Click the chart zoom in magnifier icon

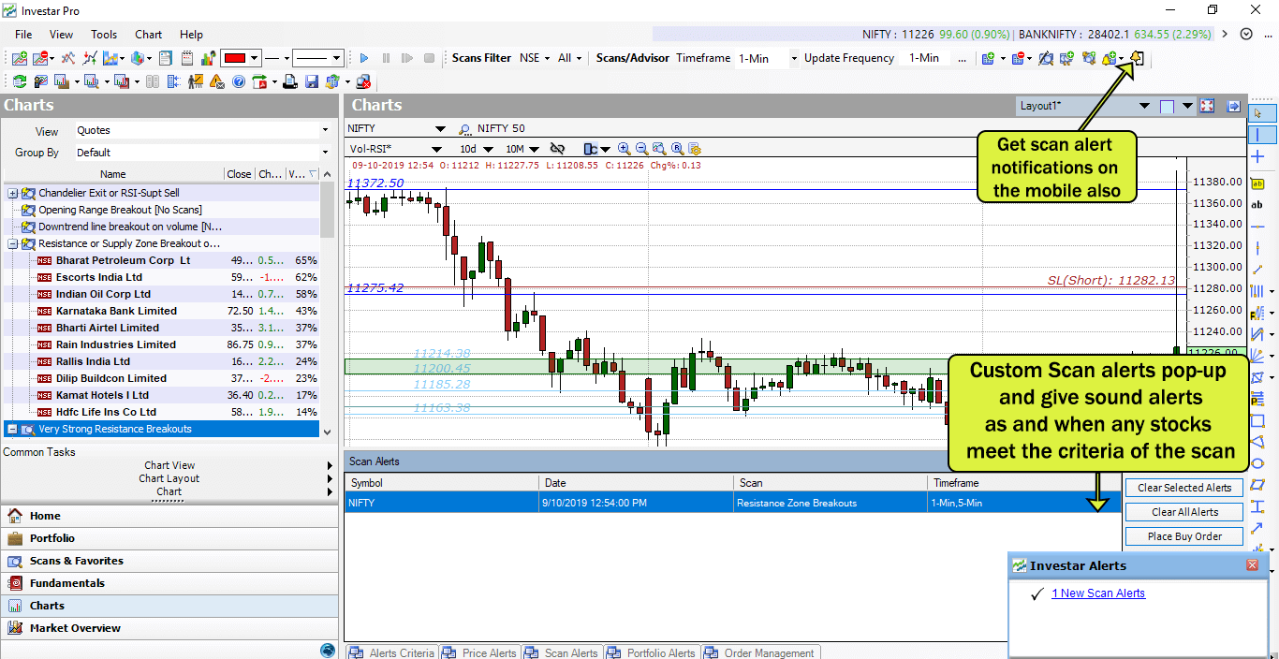[x=625, y=149]
